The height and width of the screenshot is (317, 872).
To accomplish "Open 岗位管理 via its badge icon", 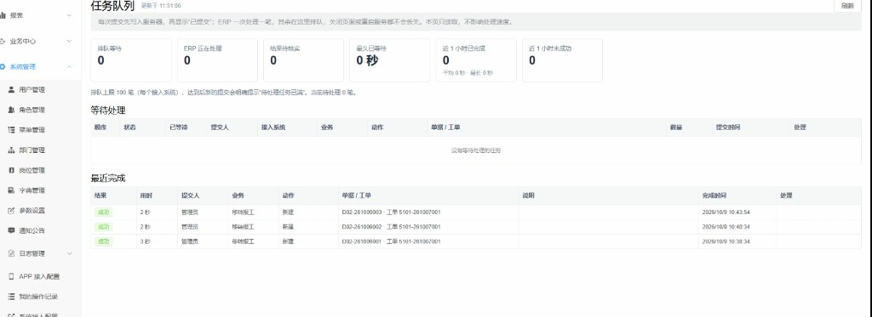I will [11, 171].
